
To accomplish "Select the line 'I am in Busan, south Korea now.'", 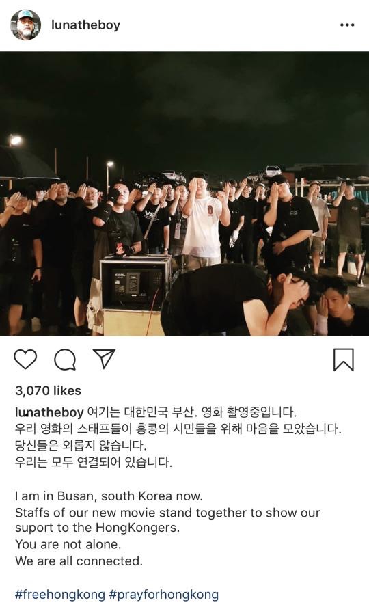I will pos(109,496).
